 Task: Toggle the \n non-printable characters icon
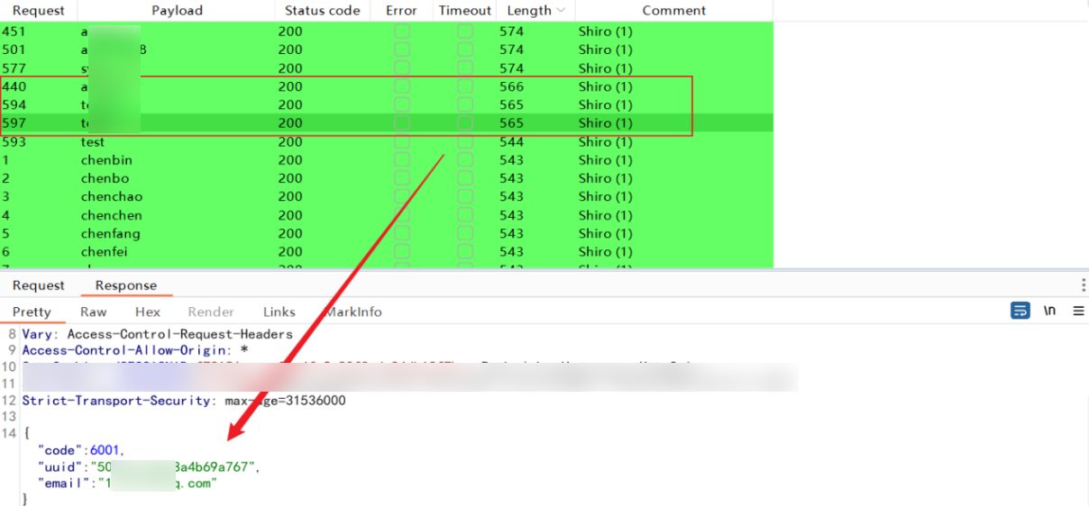tap(1049, 311)
